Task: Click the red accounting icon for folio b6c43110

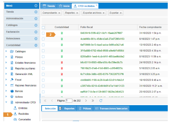Action: click(x=62, y=62)
